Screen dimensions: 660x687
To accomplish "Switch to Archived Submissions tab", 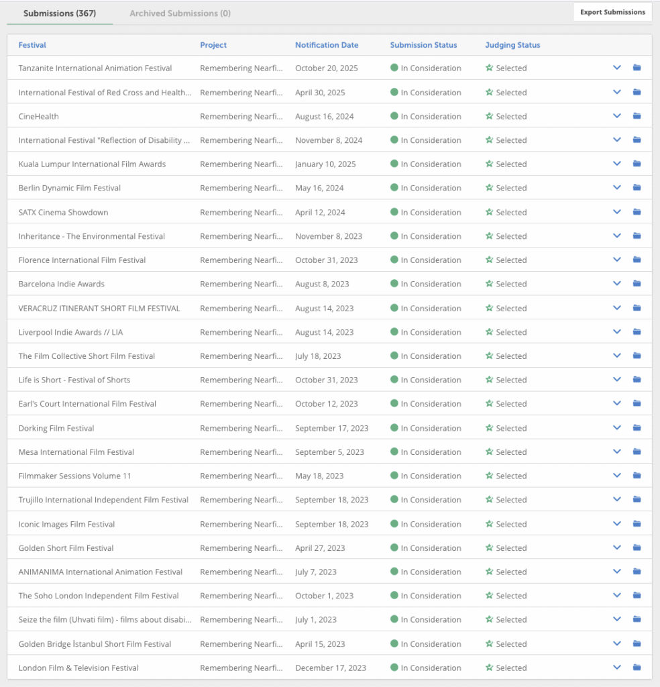I will click(x=180, y=13).
